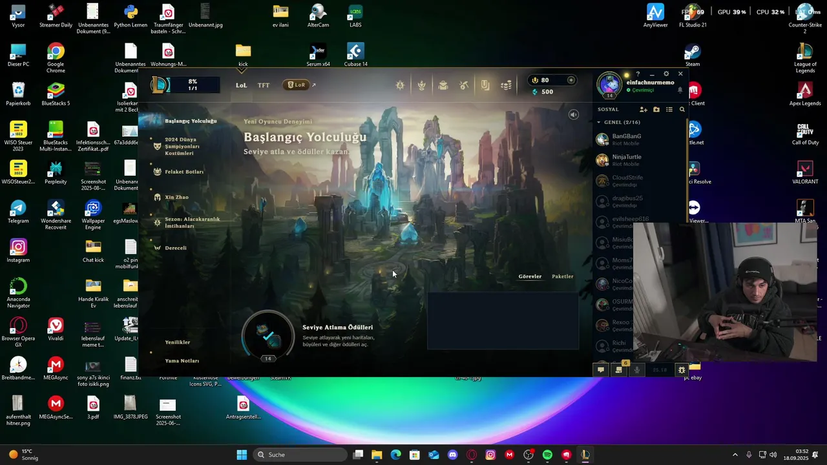The height and width of the screenshot is (465, 827).
Task: Select Başlangıç Yolculuğu in the left menu
Action: (191, 121)
